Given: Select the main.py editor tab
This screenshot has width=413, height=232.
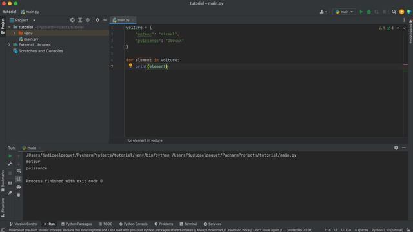Looking at the screenshot, I should point(123,20).
